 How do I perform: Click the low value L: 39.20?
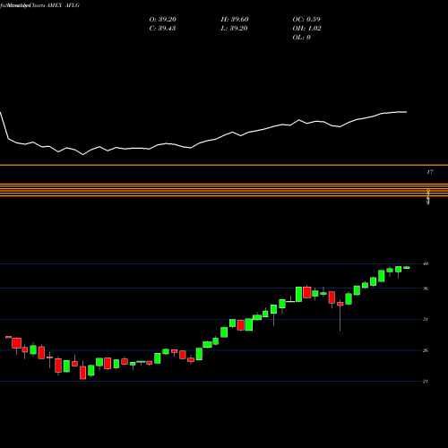click(x=234, y=29)
